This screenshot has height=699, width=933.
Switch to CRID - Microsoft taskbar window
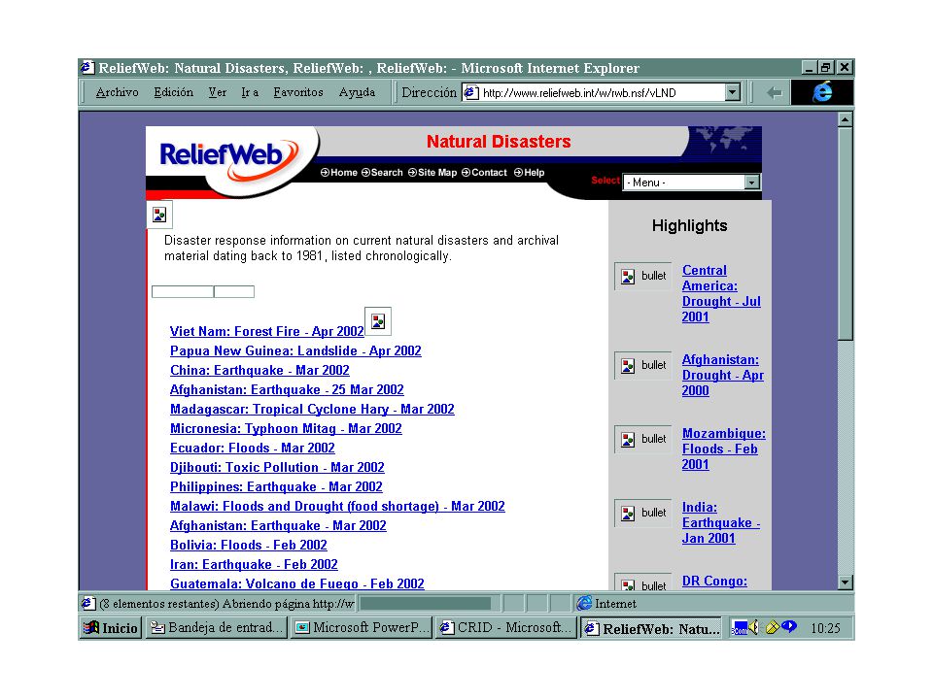tap(506, 628)
